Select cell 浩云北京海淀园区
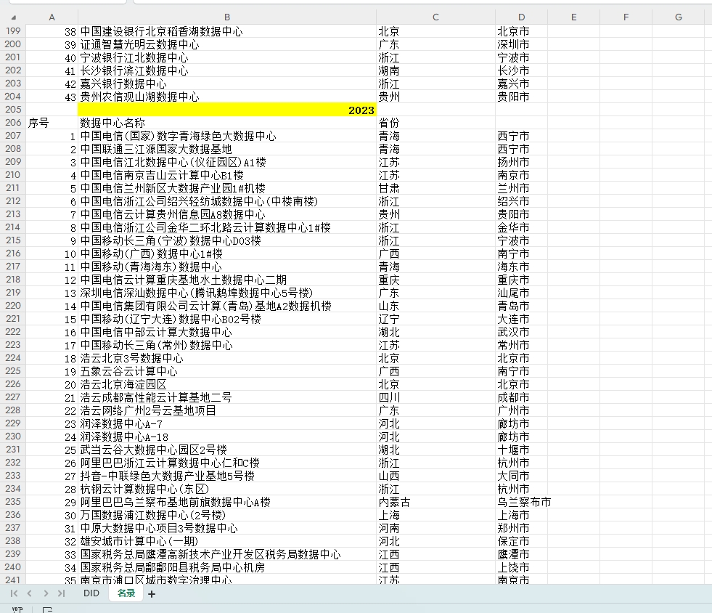The height and width of the screenshot is (613, 712). tap(227, 384)
